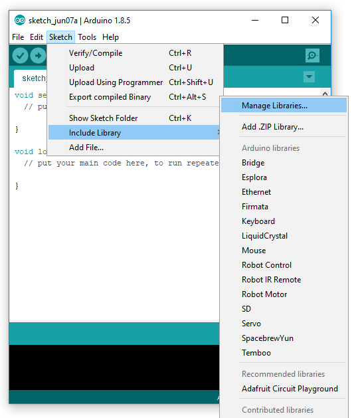Viewport: 358px width, 418px height.
Task: Click the Arduino logo in title bar
Action: 20,20
